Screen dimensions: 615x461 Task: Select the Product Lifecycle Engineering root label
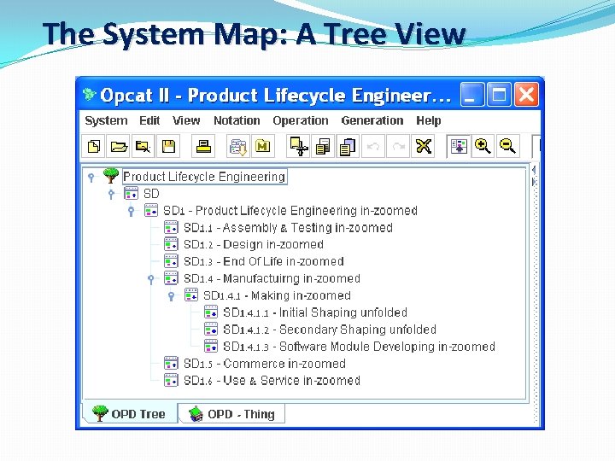[x=204, y=177]
